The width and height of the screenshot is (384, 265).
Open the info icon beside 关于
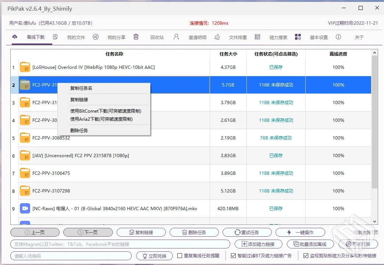click(339, 37)
